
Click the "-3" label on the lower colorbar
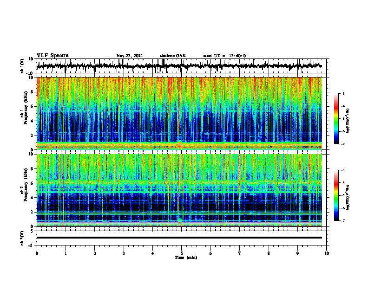pyautogui.click(x=343, y=170)
